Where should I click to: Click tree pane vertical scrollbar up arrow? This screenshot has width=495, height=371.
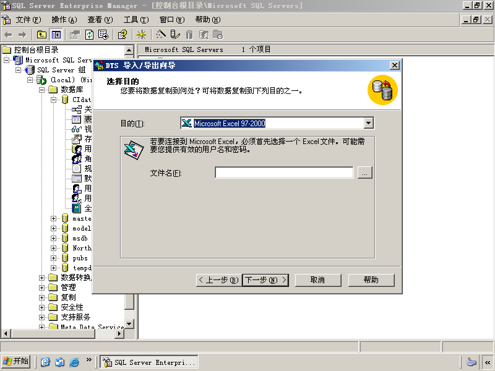(129, 50)
